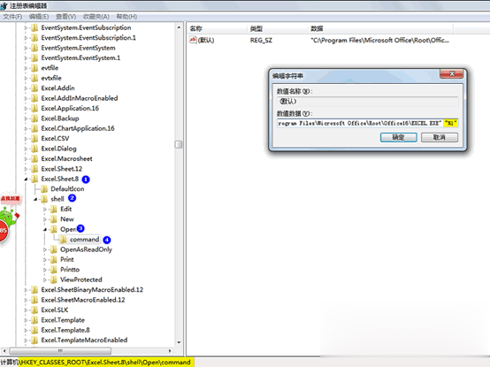Collapse the Excel.Sheet.8 tree node
This screenshot has height=367, width=490.
[26, 179]
